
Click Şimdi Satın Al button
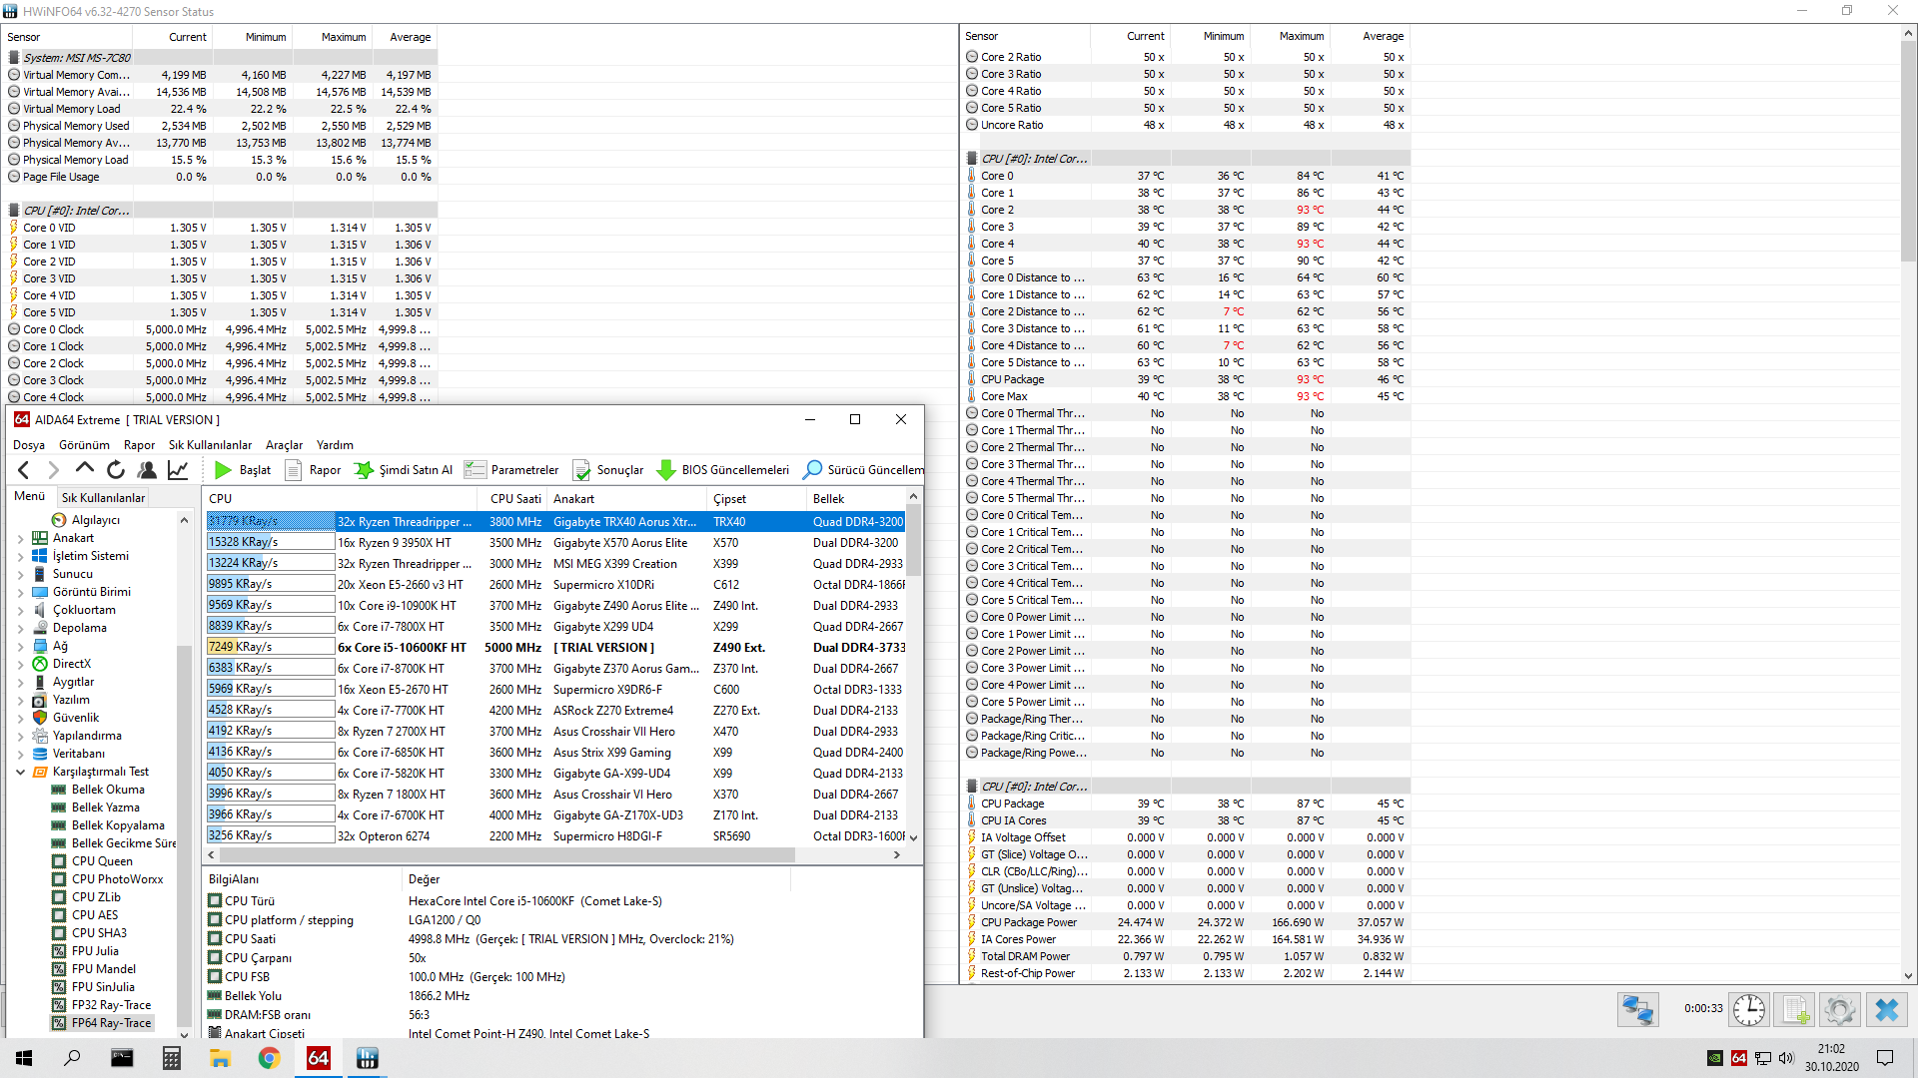pos(404,470)
